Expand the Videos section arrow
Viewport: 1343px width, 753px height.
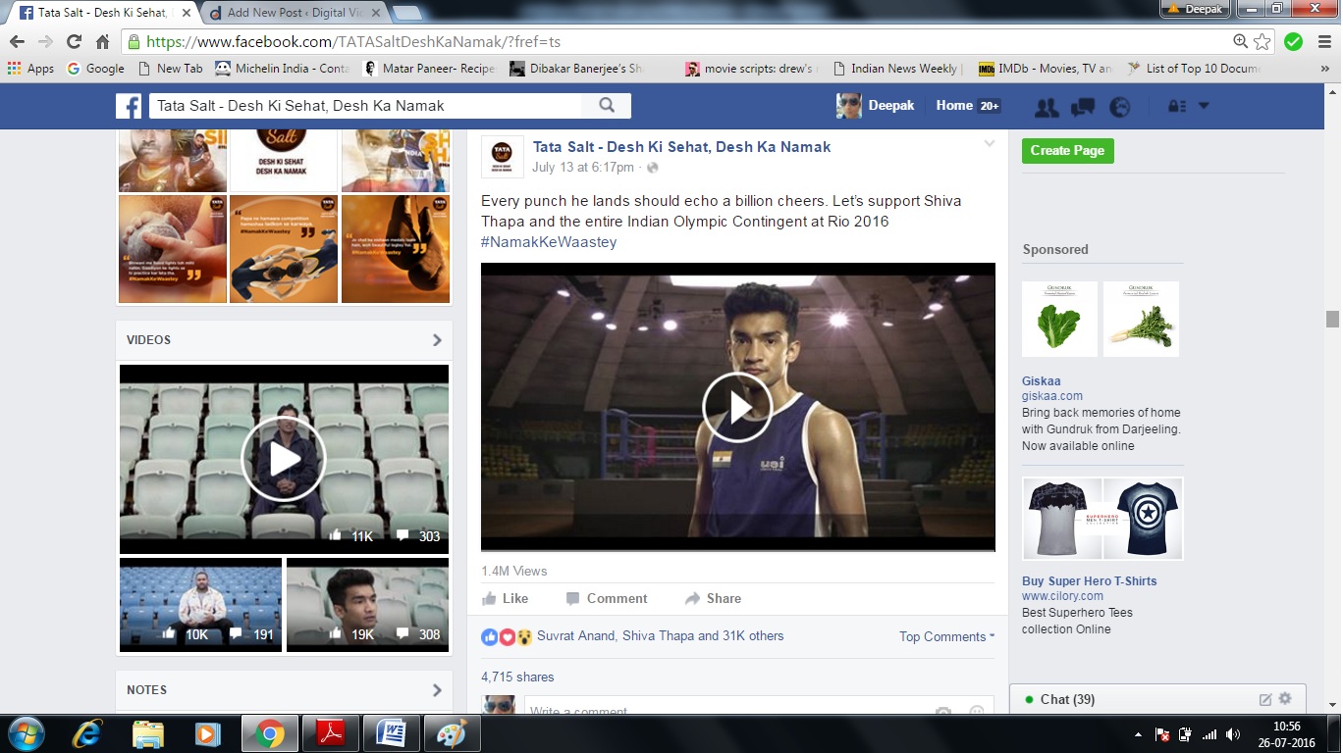click(437, 340)
